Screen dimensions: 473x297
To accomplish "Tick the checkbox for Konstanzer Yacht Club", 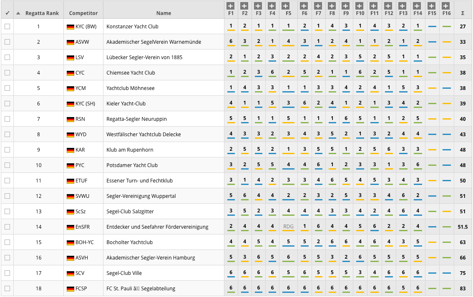I will click(x=7, y=27).
